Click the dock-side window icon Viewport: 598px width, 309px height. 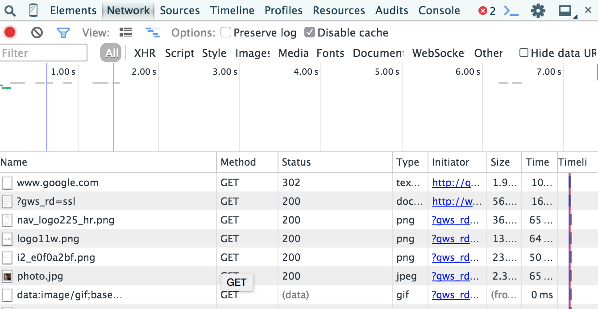(x=565, y=11)
